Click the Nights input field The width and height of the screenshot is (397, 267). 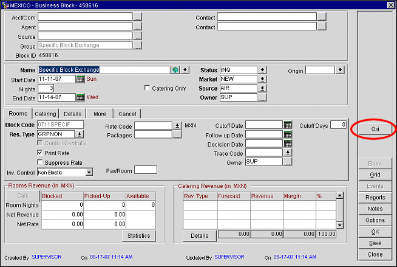point(46,88)
